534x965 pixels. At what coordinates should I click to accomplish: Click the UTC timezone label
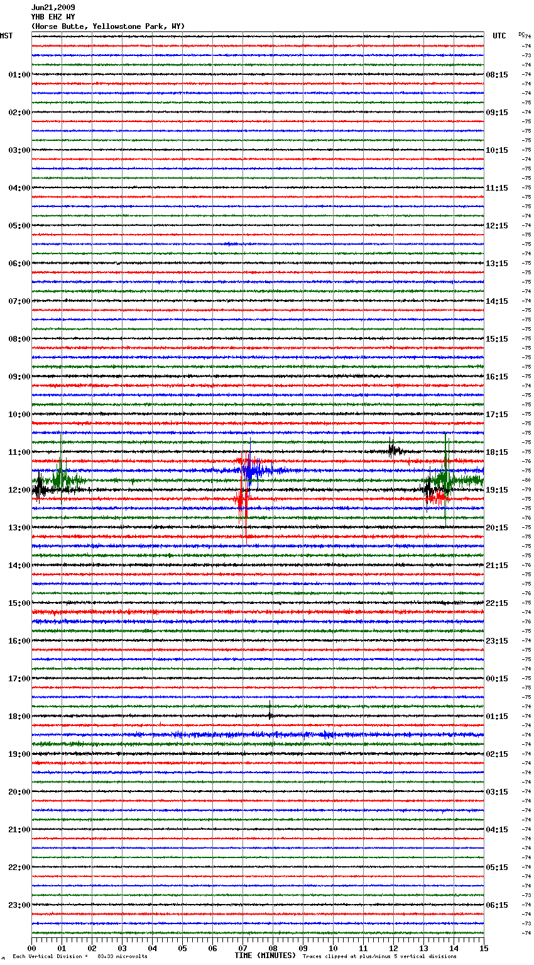coord(499,36)
